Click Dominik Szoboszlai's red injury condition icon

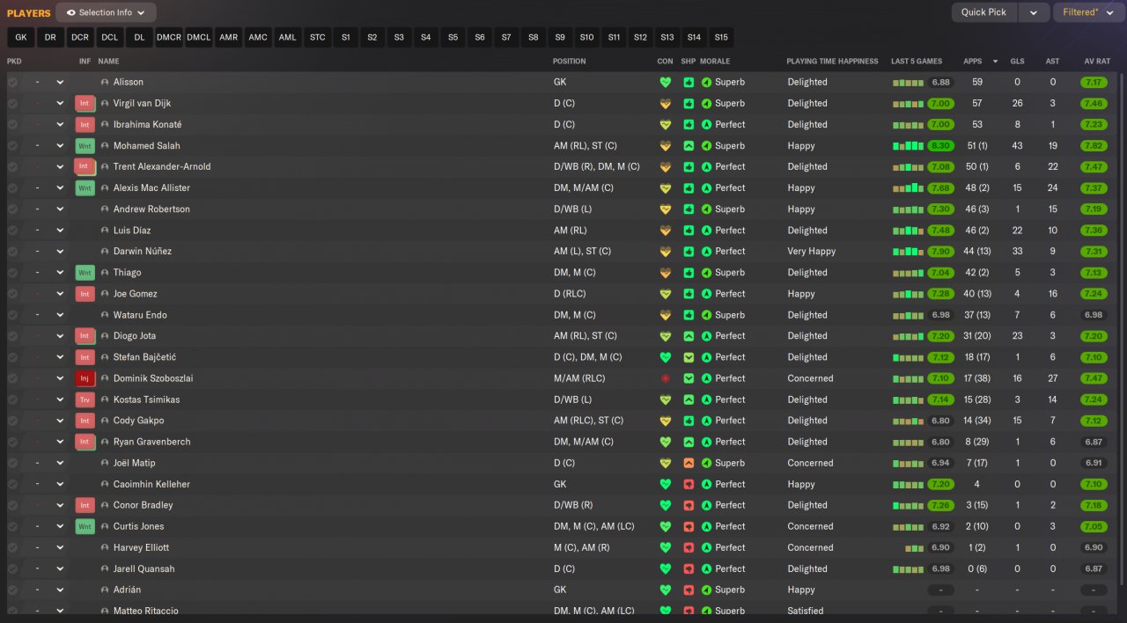[666, 378]
